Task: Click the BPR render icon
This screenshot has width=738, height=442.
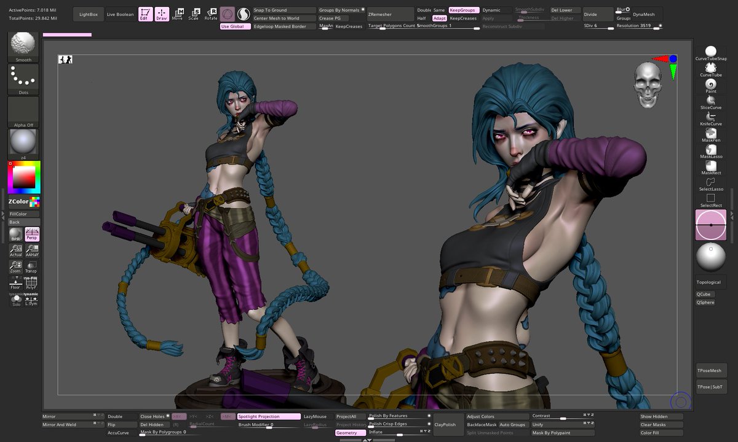Action: click(x=16, y=234)
